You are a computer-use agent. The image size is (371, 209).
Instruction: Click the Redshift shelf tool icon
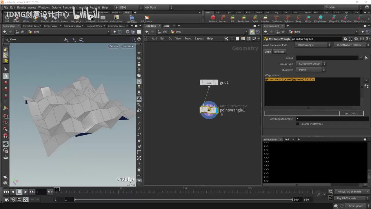click(x=213, y=18)
